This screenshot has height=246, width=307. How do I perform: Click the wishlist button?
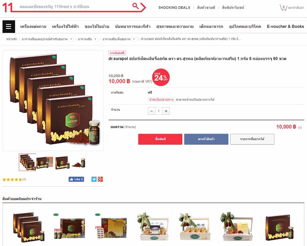tap(252, 139)
